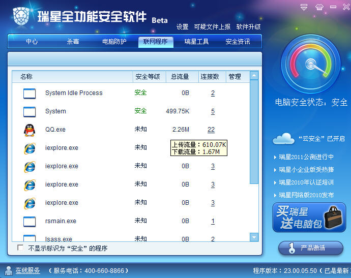Sort by 安全等级 column header
The image size is (351, 278).
(150, 77)
